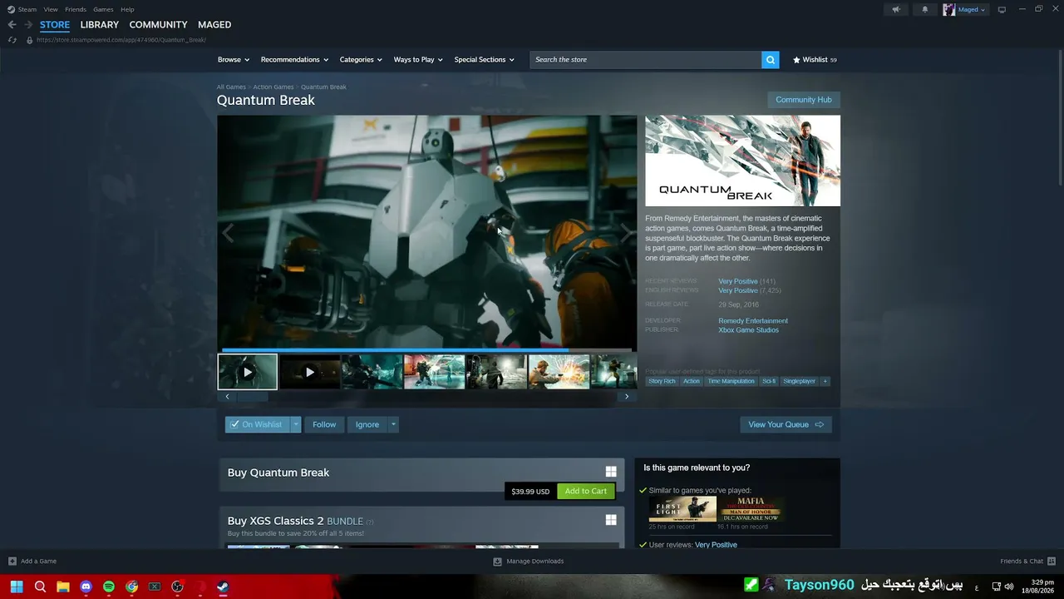Viewport: 1064px width, 599px height.
Task: Click the Windows icon on XGS Classics bundle
Action: click(x=611, y=520)
